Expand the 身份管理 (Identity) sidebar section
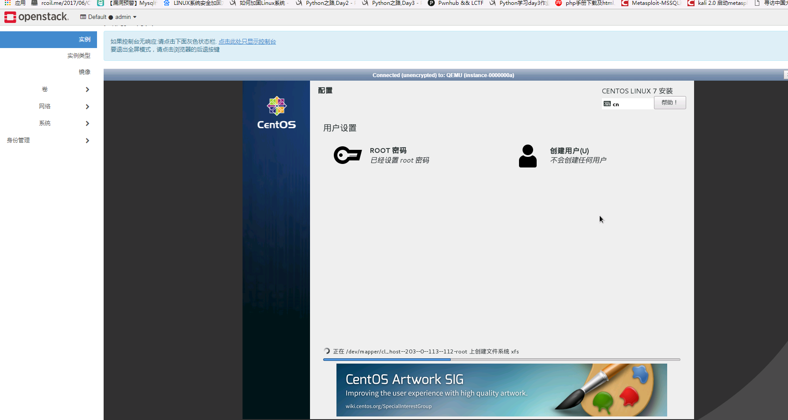 click(49, 140)
